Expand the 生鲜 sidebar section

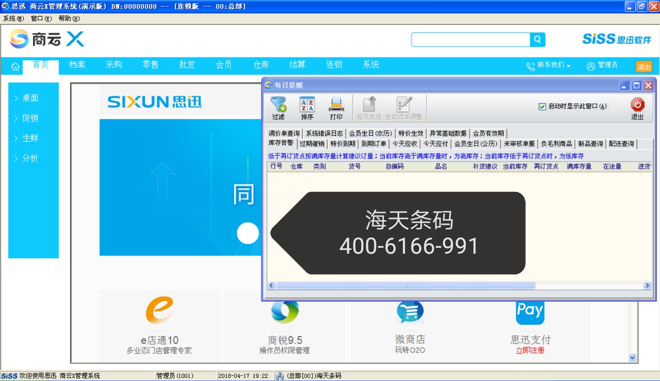point(30,138)
